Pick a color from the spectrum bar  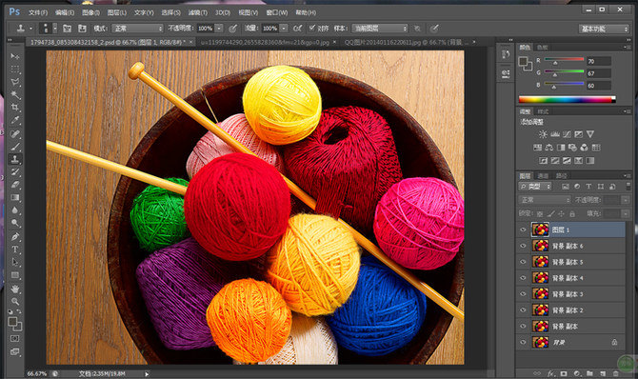pos(567,99)
